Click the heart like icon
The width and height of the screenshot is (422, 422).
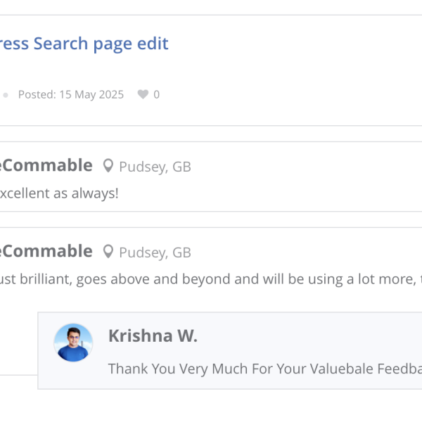143,94
